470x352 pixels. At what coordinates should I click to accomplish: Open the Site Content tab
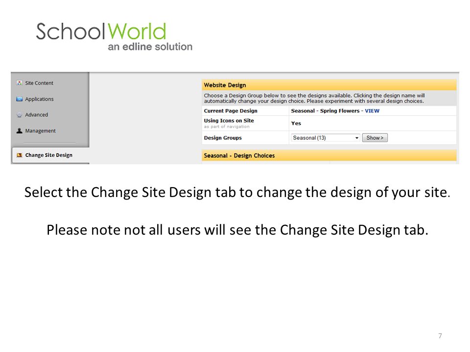(39, 83)
